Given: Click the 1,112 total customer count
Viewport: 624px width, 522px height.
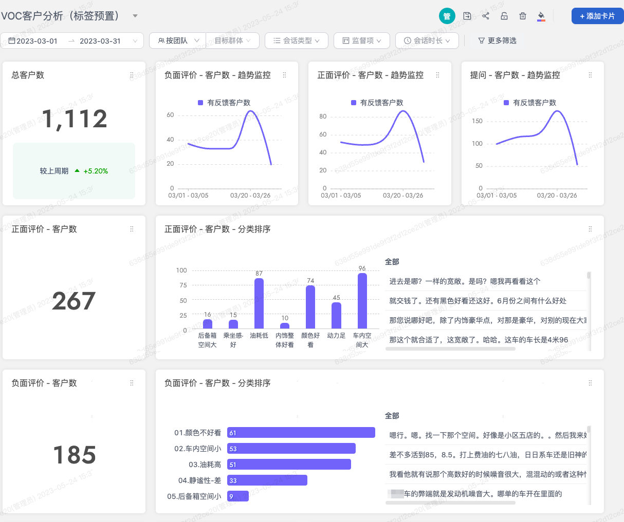Looking at the screenshot, I should pyautogui.click(x=75, y=119).
